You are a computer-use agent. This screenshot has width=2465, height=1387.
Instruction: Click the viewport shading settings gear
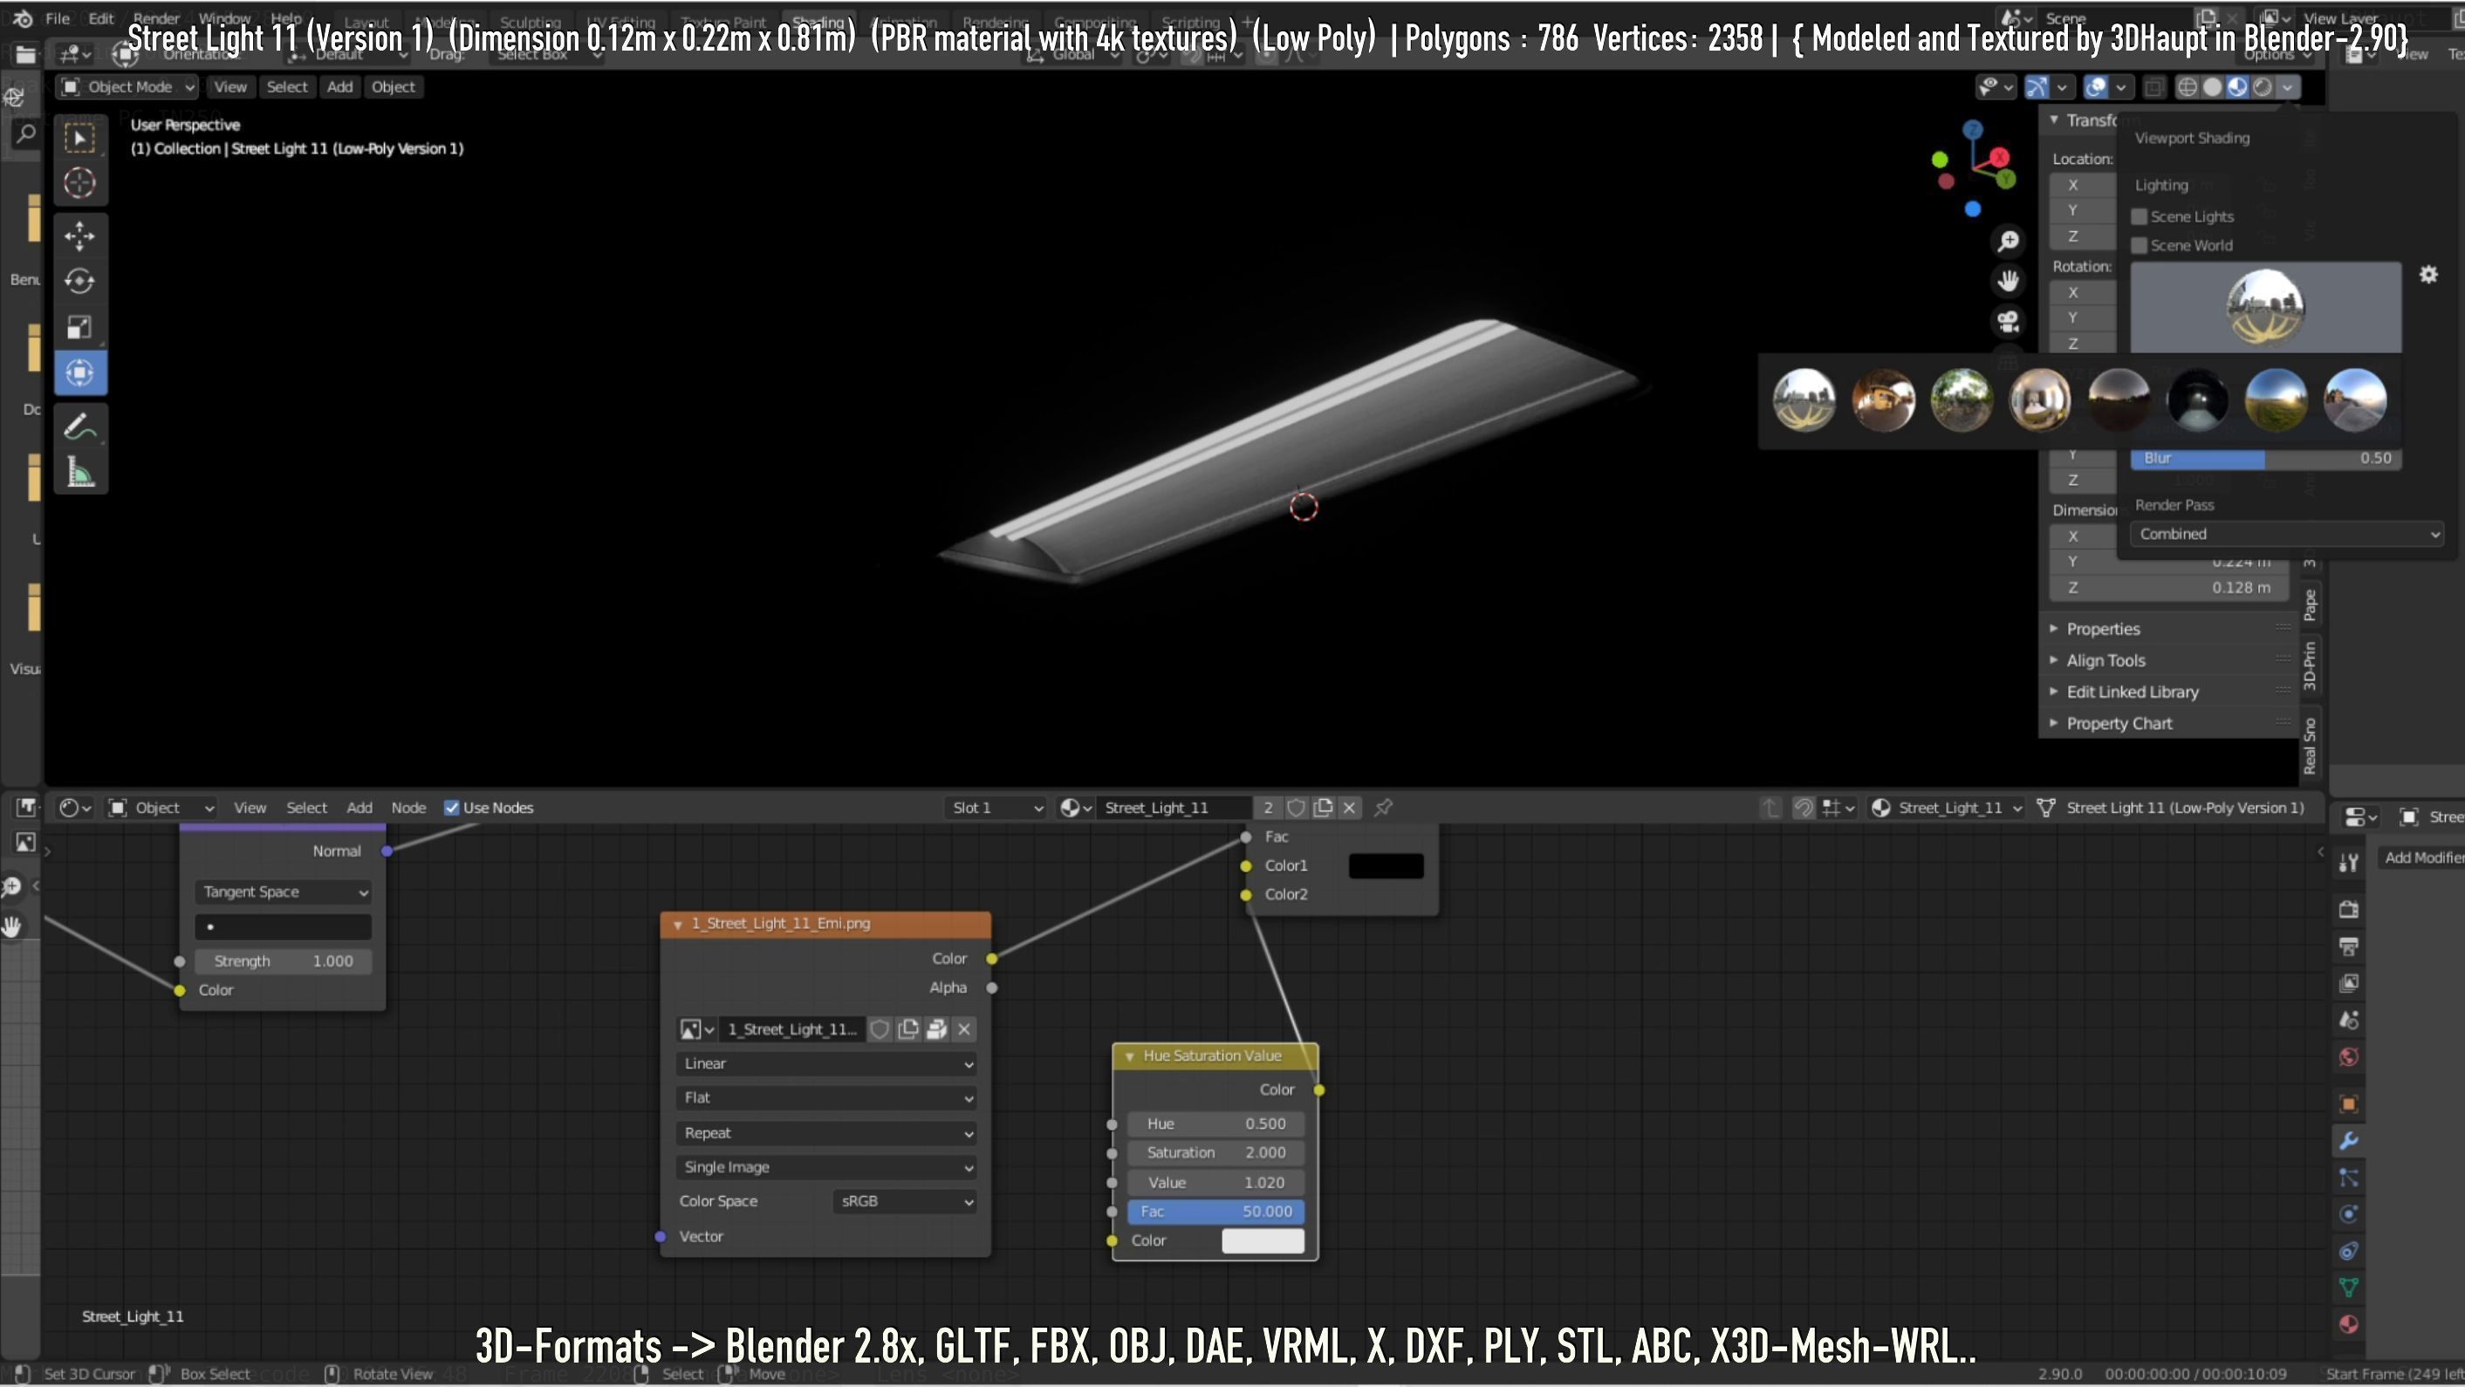pyautogui.click(x=2428, y=276)
